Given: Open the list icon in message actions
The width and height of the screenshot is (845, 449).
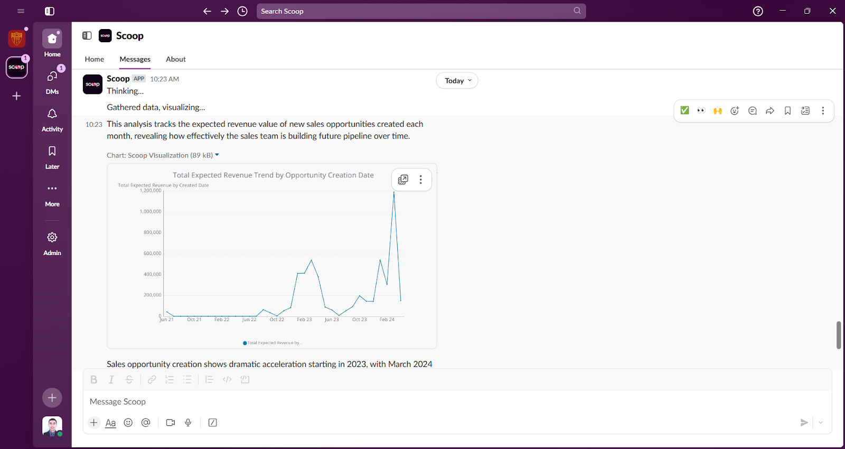Looking at the screenshot, I should [805, 110].
